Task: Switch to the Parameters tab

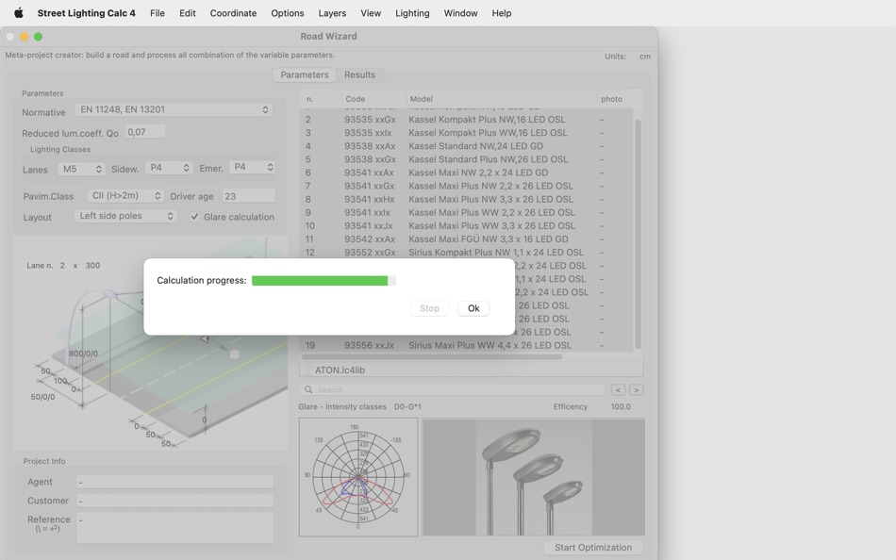Action: [305, 74]
